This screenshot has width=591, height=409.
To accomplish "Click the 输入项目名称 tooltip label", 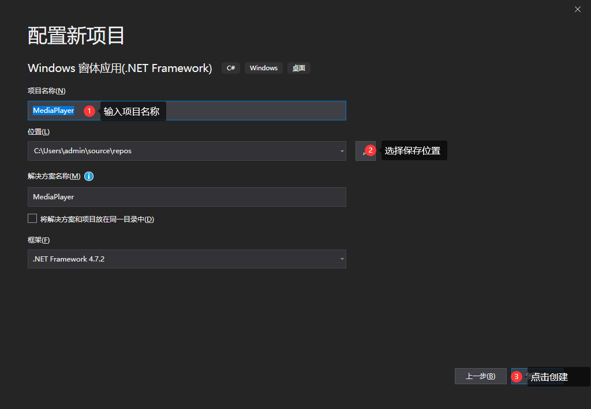I will [132, 111].
